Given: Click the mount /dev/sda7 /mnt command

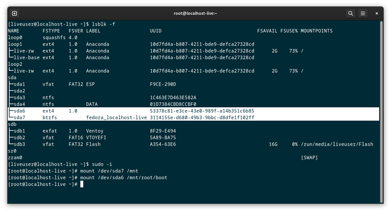Looking at the screenshot, I should 109,171.
